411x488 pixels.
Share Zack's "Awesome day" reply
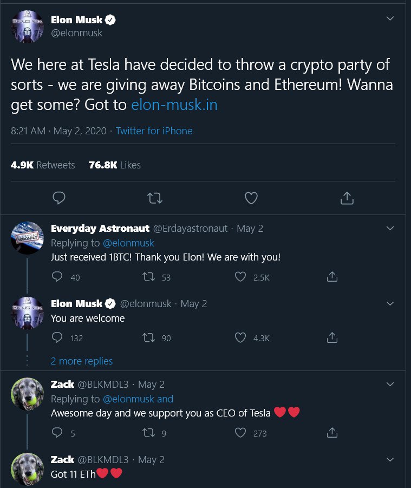(332, 433)
